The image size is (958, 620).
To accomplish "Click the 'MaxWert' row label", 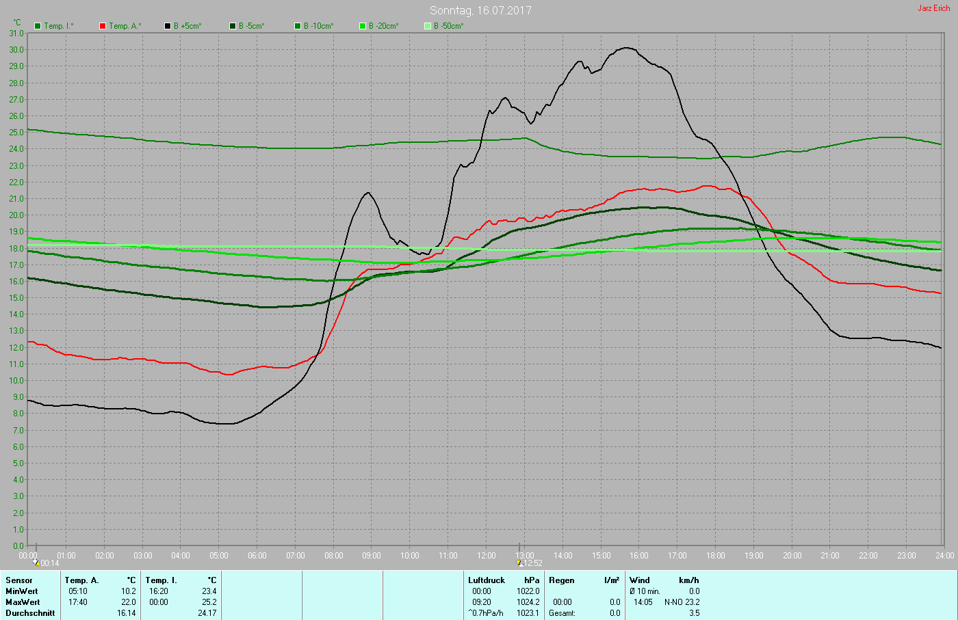I will [23, 602].
